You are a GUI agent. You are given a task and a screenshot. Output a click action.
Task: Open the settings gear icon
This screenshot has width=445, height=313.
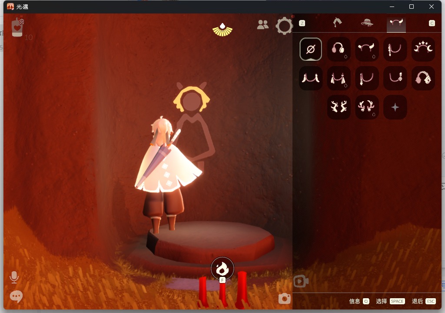(284, 26)
